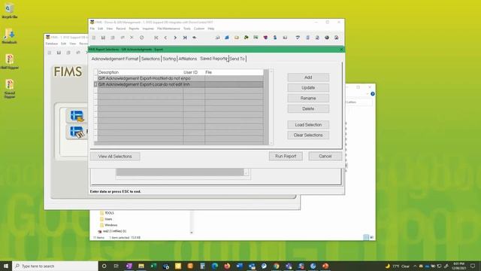
Task: Open the File Maintenance menu
Action: tap(168, 29)
